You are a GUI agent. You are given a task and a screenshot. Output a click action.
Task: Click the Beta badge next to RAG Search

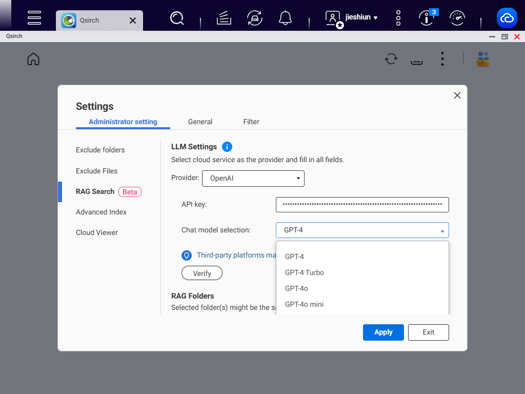coord(130,192)
